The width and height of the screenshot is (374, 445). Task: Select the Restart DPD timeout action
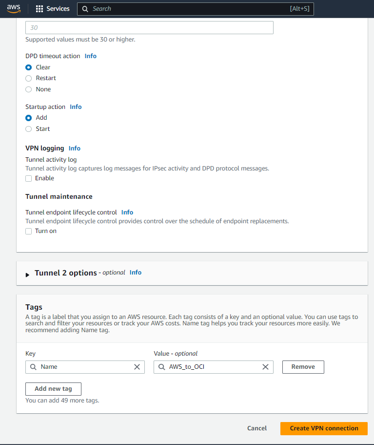pyautogui.click(x=29, y=78)
